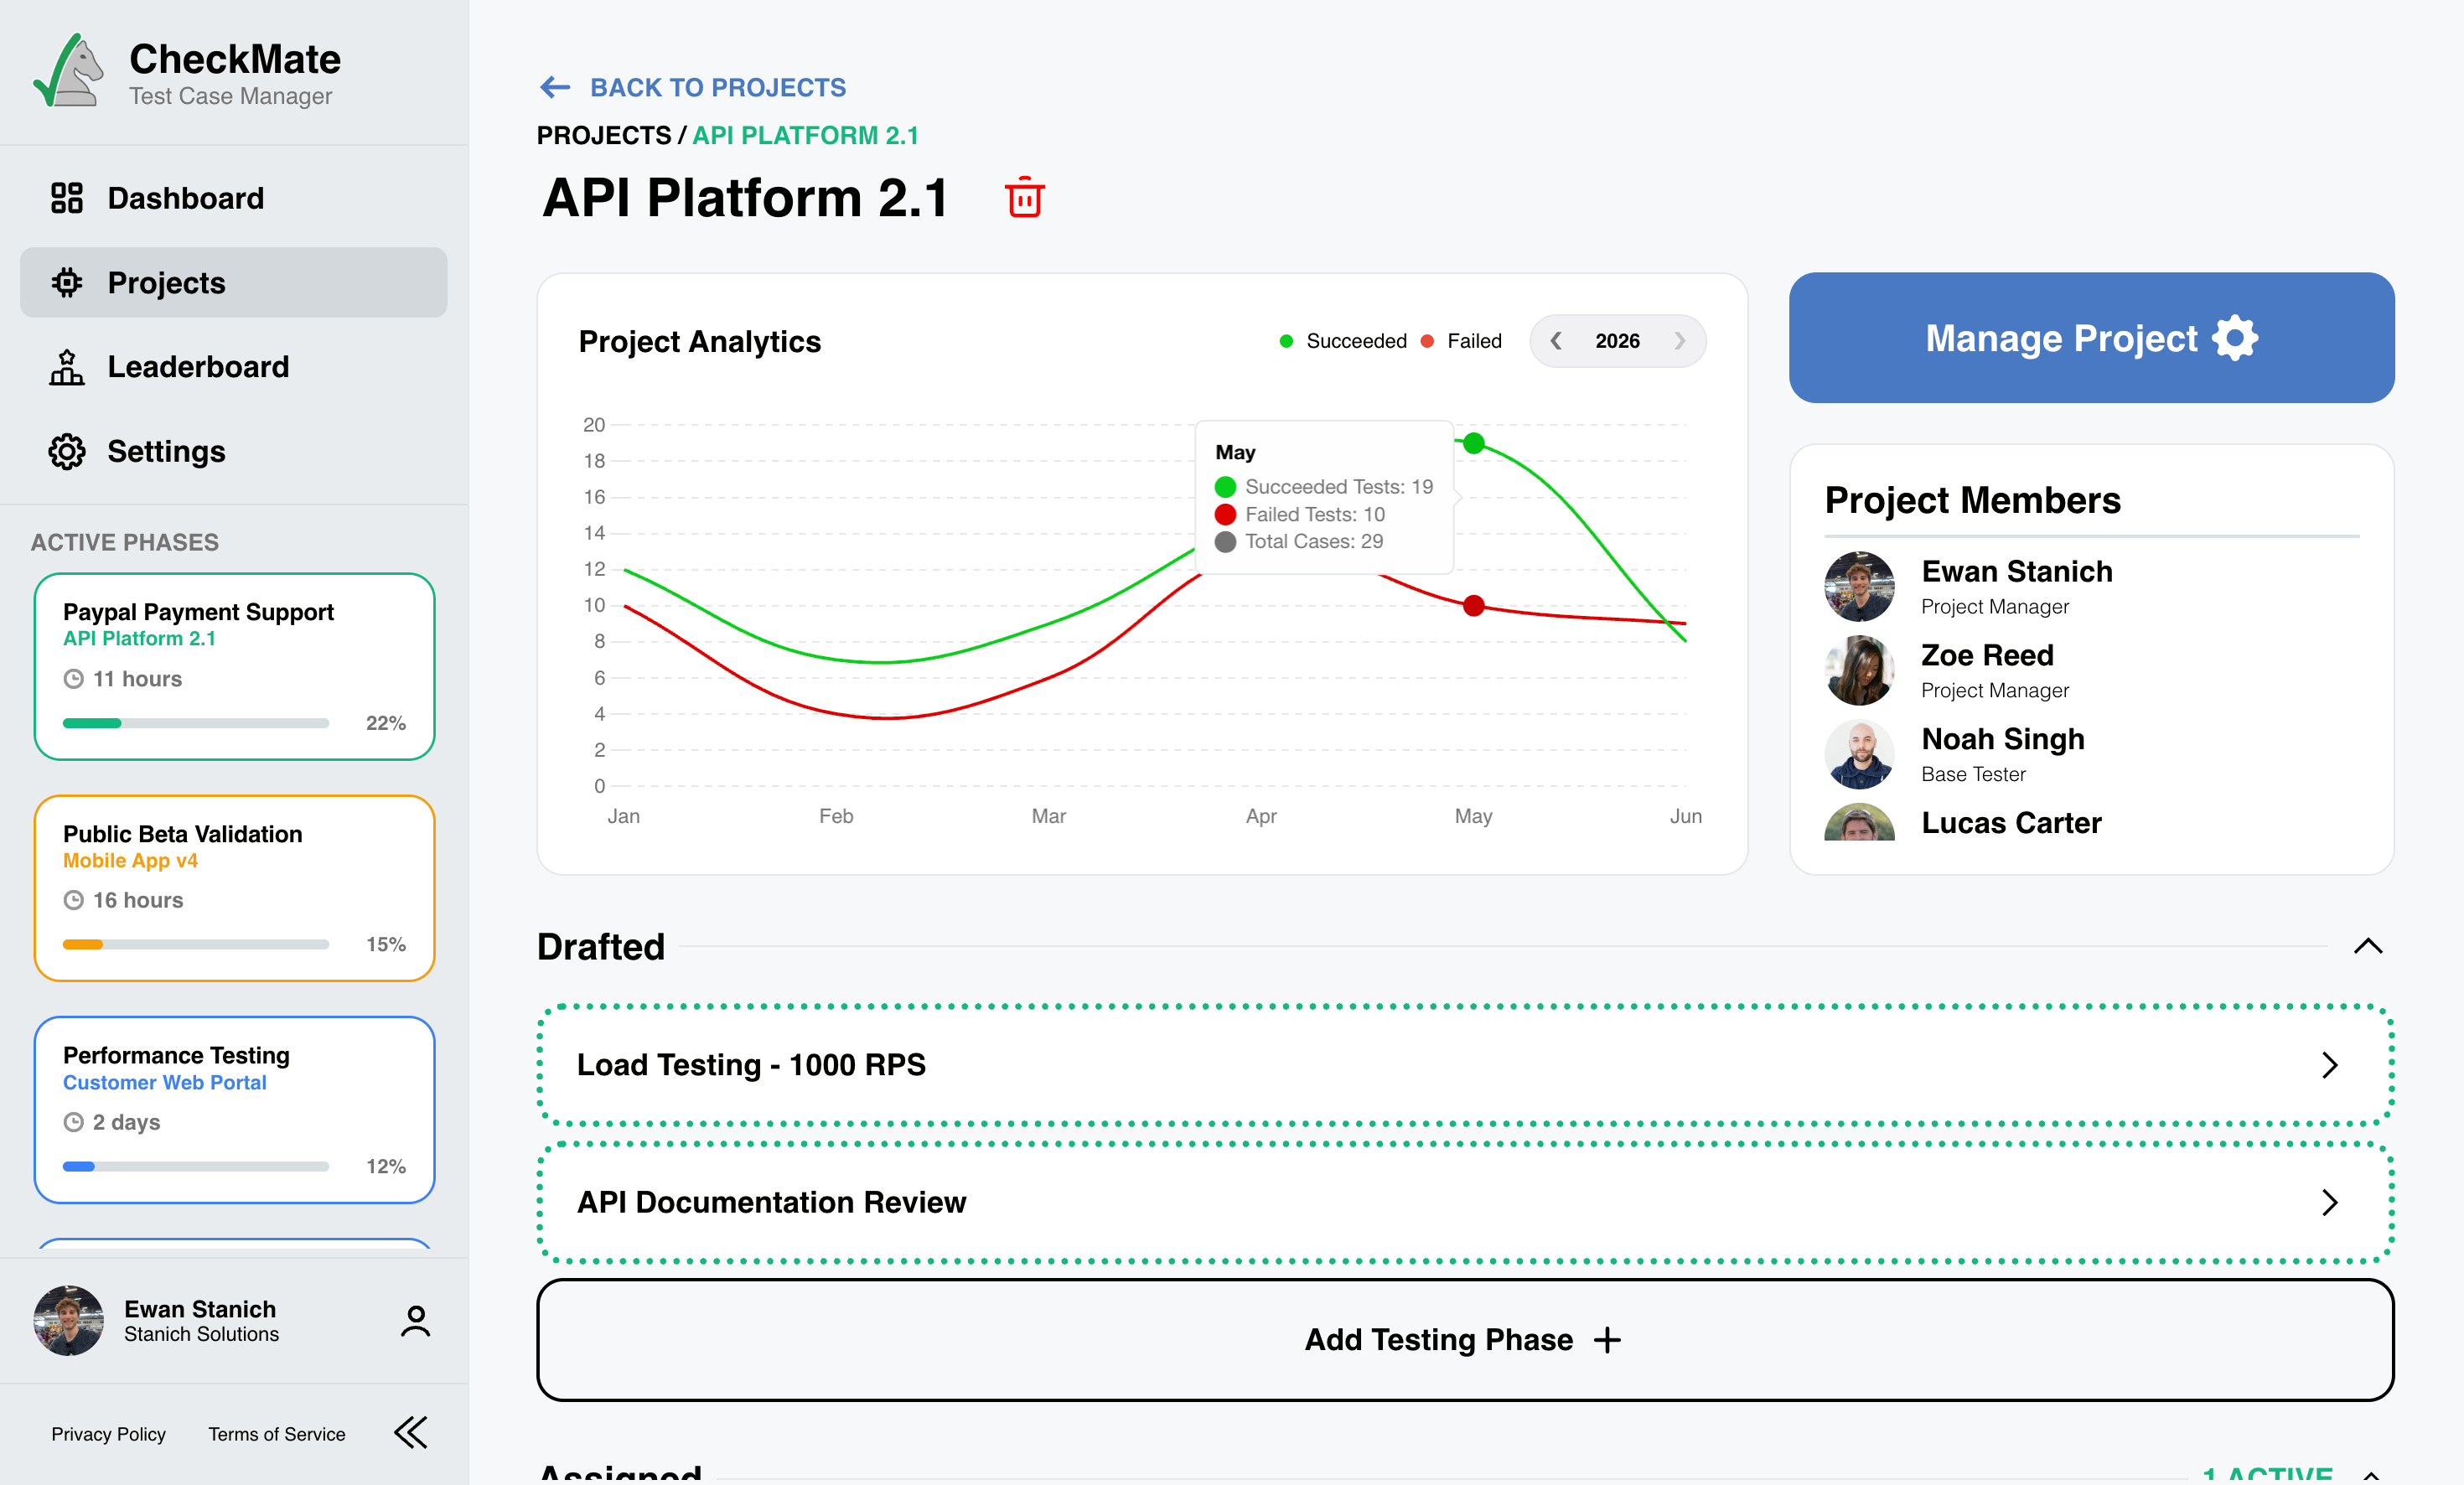This screenshot has height=1485, width=2464.
Task: Open the API Documentation Review phase
Action: pos(1466,1202)
